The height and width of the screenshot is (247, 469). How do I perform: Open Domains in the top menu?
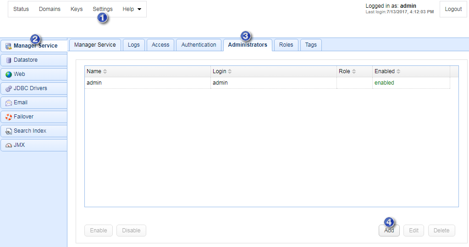tap(50, 9)
